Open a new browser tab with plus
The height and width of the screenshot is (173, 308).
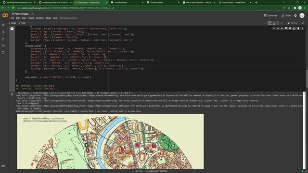coord(256,2)
